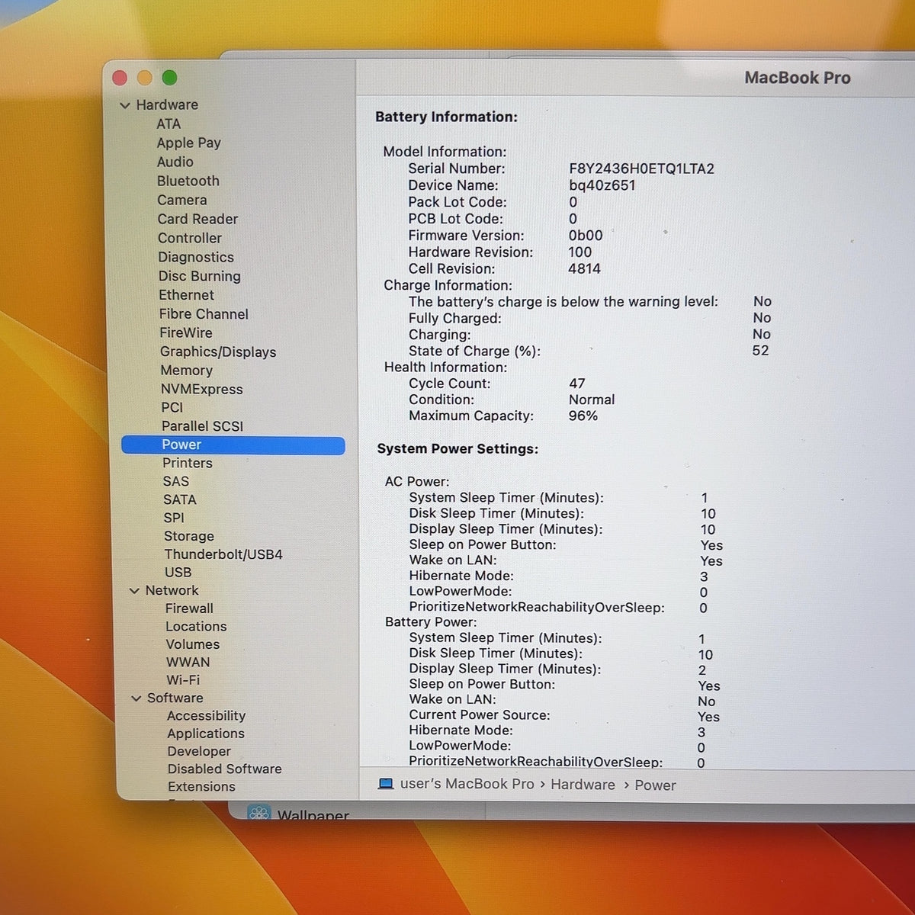Click the Wallpaper icon in background window

click(259, 813)
